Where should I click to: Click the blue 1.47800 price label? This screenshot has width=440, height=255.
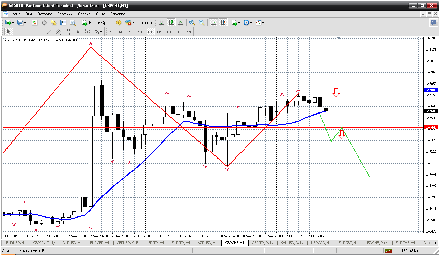pos(430,90)
